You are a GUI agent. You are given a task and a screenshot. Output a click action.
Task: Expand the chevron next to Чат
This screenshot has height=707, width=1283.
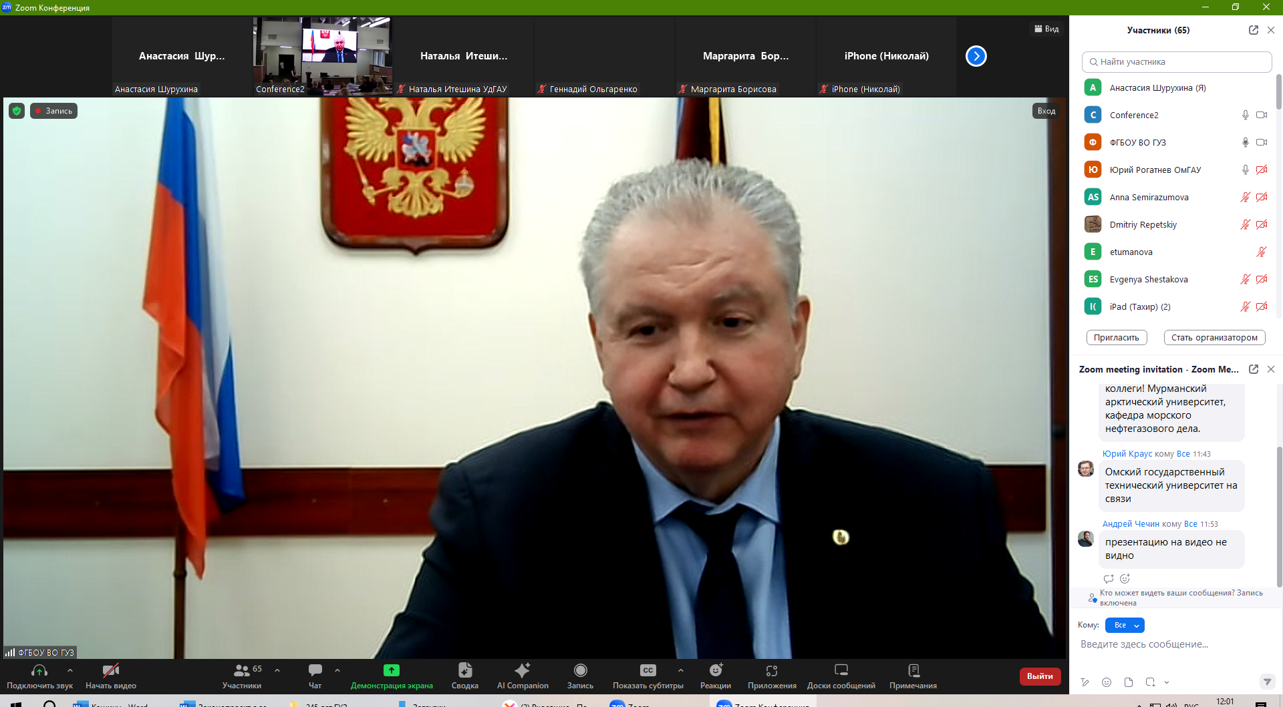pyautogui.click(x=337, y=670)
